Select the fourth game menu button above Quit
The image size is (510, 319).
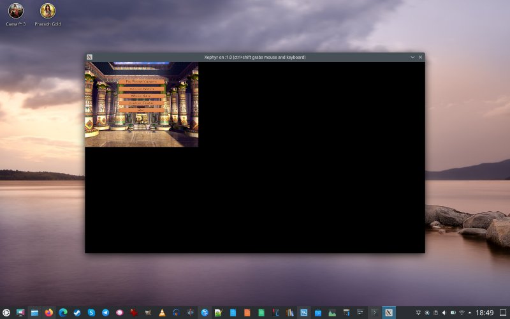pyautogui.click(x=141, y=103)
